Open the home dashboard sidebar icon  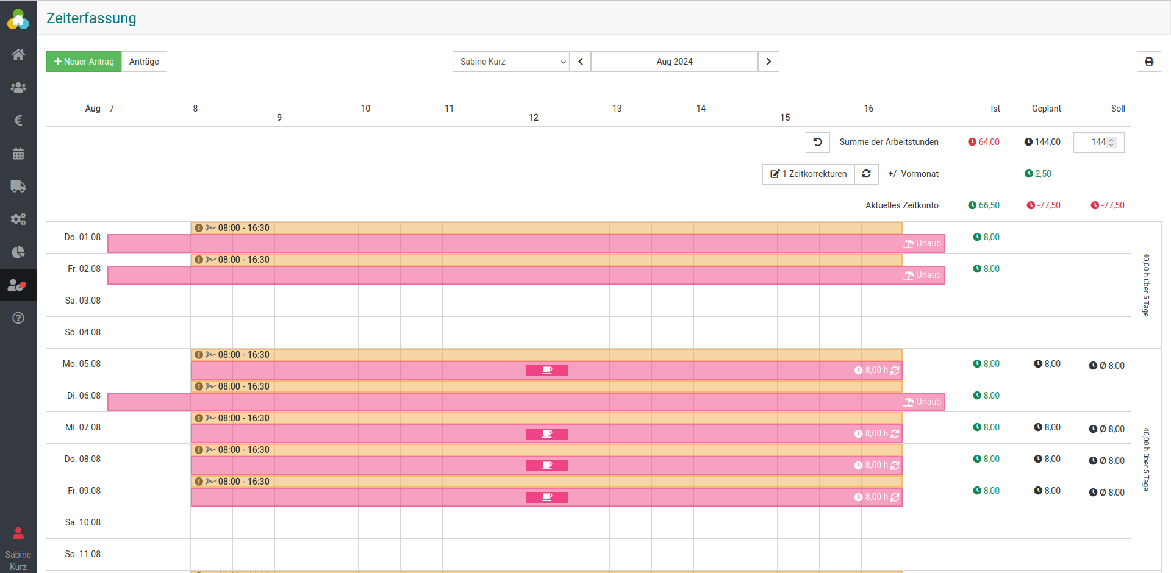point(18,55)
